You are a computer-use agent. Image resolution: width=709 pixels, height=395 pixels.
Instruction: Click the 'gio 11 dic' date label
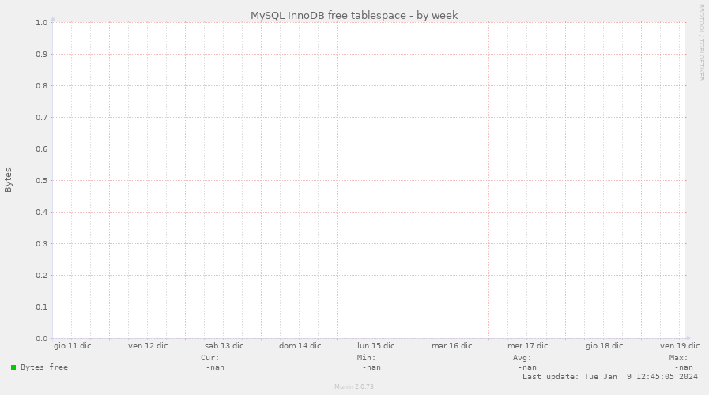(x=73, y=346)
